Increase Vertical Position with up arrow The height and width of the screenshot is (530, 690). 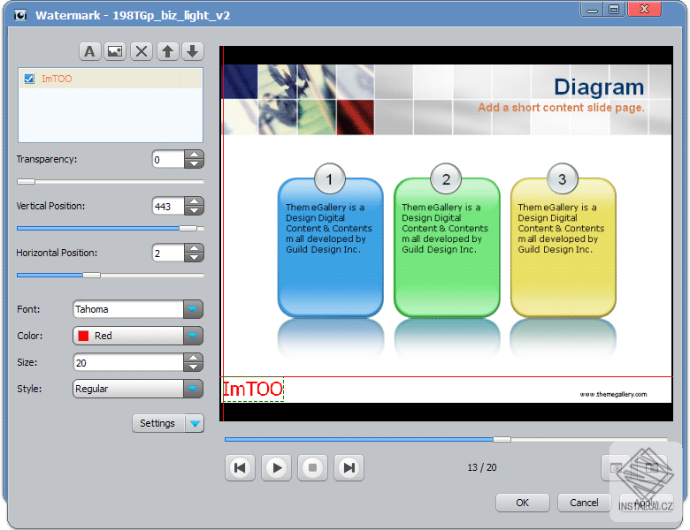click(194, 201)
